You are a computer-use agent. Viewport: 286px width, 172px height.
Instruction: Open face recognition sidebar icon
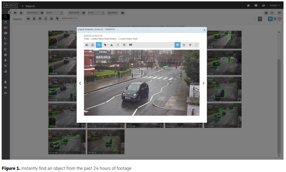click(x=6, y=22)
